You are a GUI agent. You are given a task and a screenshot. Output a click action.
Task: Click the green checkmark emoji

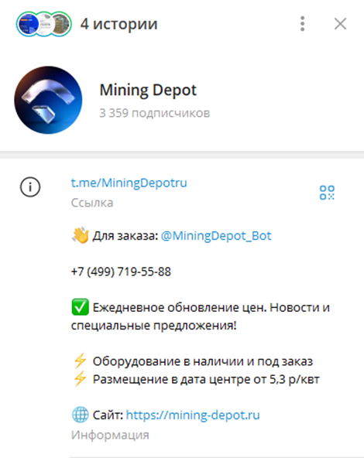[80, 307]
